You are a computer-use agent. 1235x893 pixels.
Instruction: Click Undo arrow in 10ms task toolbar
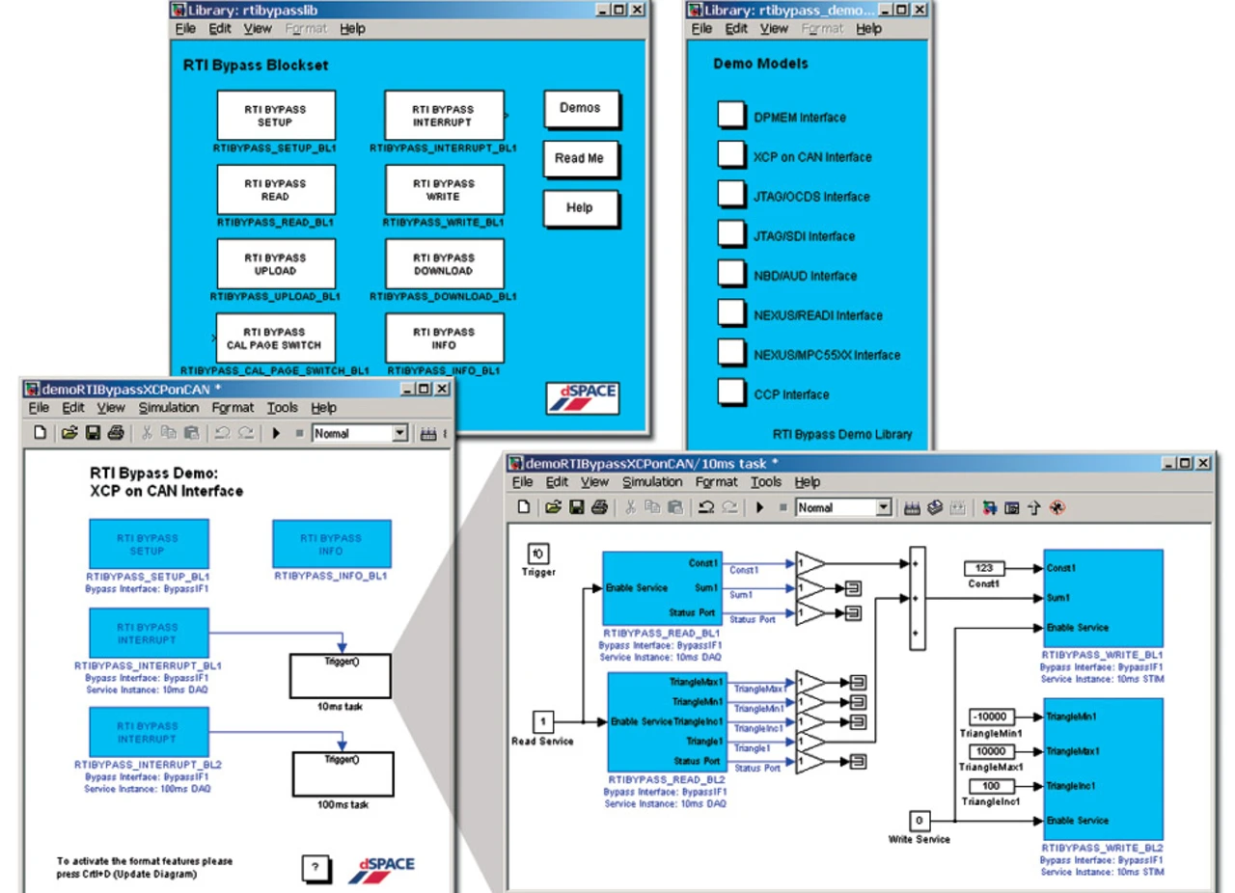pos(706,507)
